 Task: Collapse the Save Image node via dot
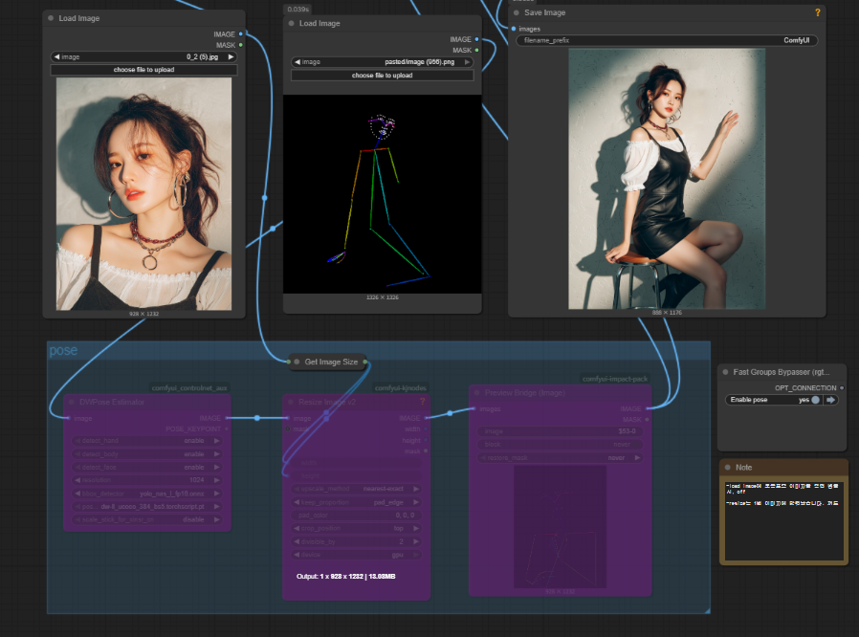(517, 12)
